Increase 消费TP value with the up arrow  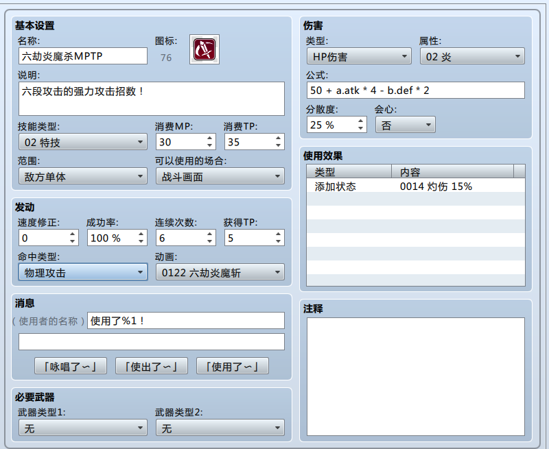[278, 138]
